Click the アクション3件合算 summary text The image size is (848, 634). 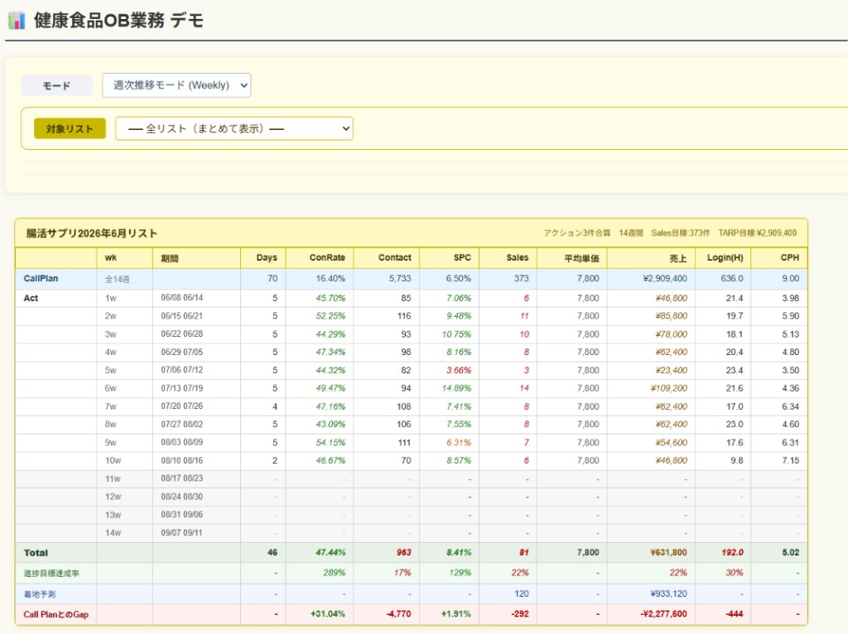[577, 233]
